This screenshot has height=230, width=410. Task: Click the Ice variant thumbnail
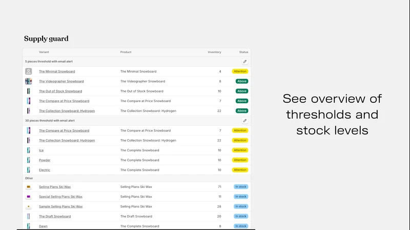click(x=29, y=150)
